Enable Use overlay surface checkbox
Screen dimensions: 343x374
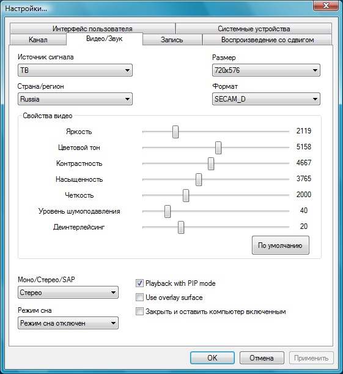tap(139, 297)
